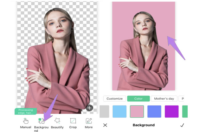The height and width of the screenshot is (132, 200).
Task: Open the Background replace tool
Action: coord(41,125)
